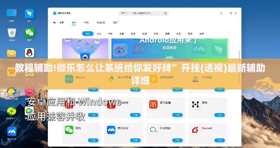Select the QQ penguin desktop icon
This screenshot has width=280, height=148.
coord(29,53)
